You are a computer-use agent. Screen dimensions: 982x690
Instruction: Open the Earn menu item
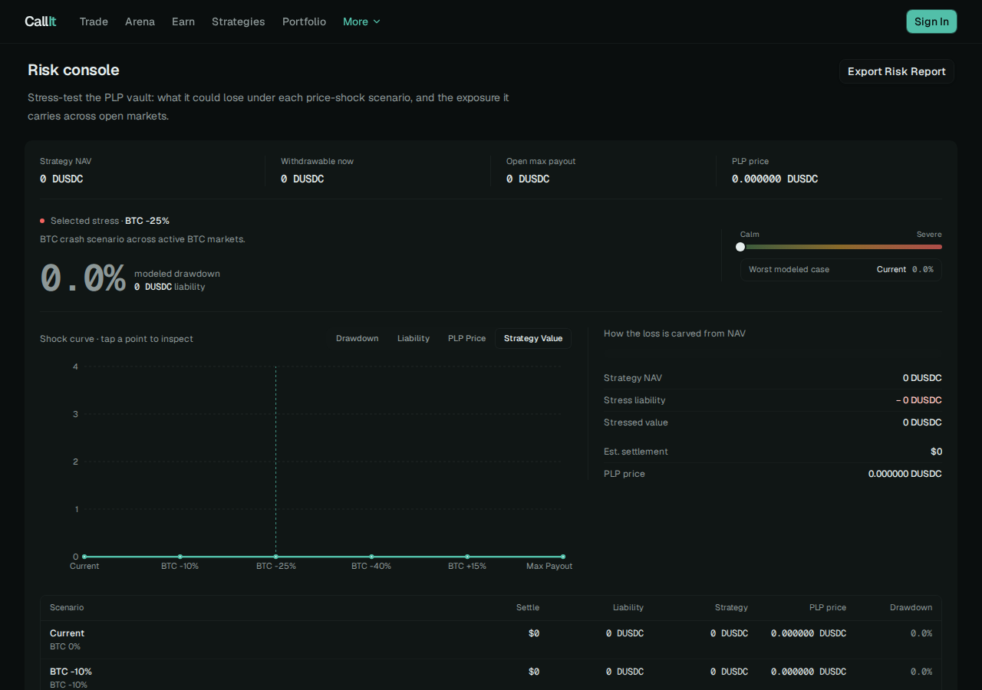[x=183, y=21]
